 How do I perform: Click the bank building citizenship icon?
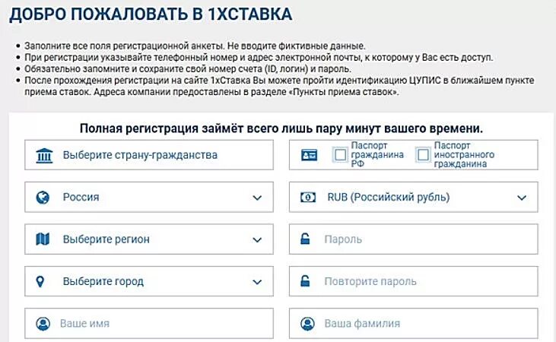44,155
